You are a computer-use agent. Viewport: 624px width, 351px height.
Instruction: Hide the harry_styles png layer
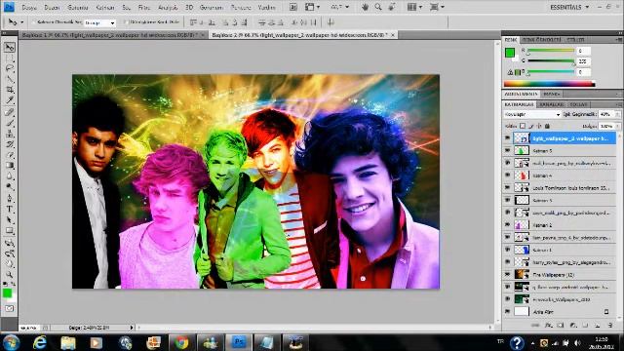point(507,262)
